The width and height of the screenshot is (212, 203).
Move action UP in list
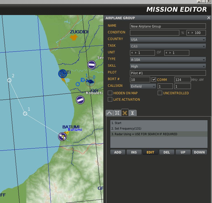point(183,152)
